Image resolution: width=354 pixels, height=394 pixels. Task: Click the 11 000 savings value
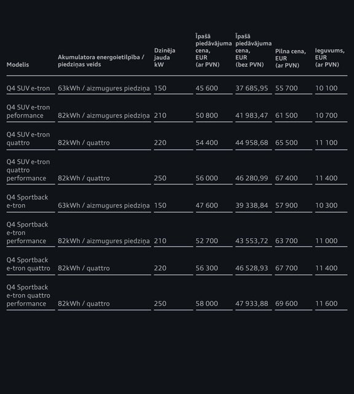pos(326,241)
